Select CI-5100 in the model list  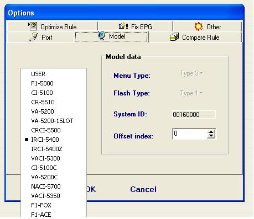54,93
